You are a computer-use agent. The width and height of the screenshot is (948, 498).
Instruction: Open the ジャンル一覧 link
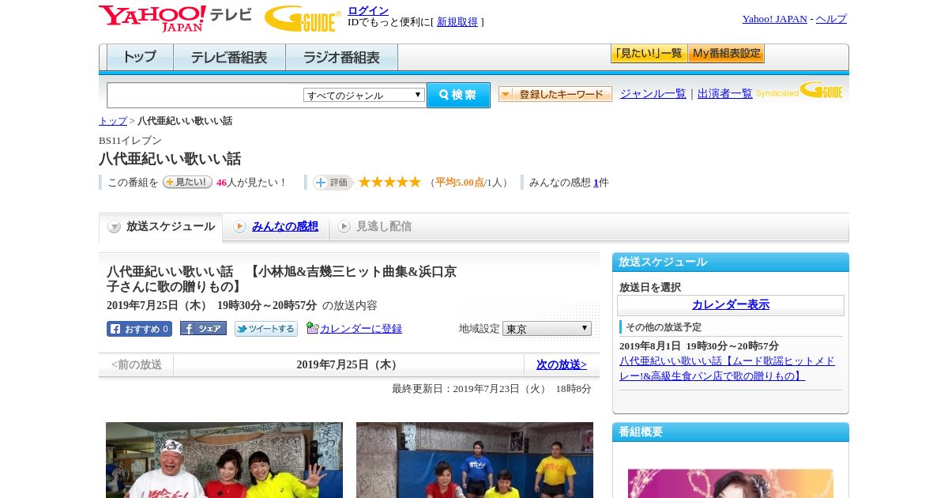[x=653, y=94]
